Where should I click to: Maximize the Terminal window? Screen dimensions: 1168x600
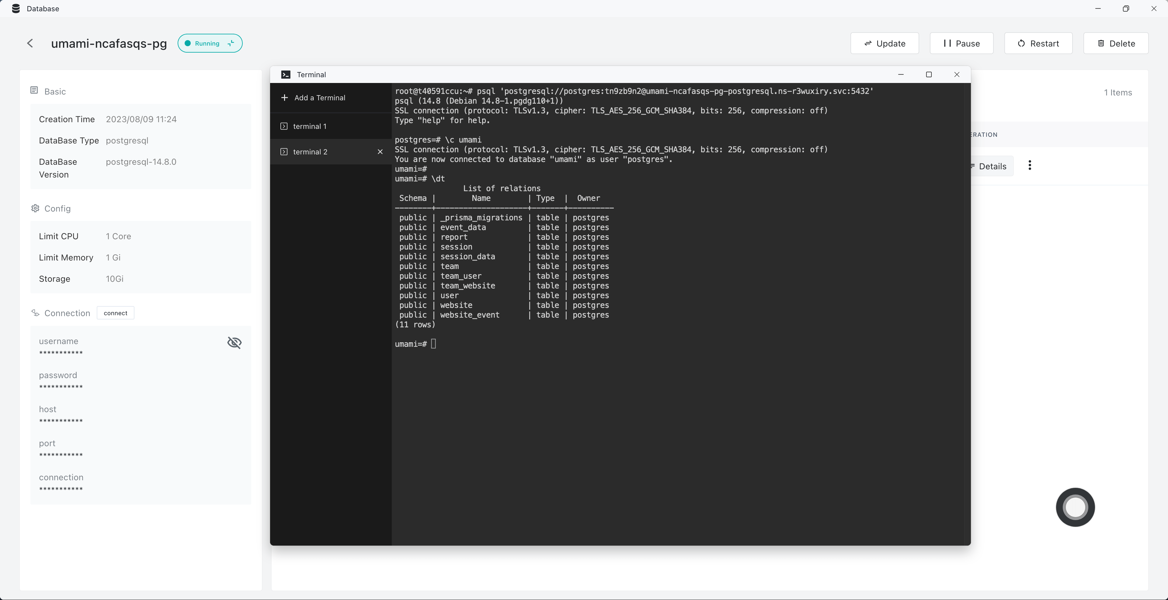point(929,75)
